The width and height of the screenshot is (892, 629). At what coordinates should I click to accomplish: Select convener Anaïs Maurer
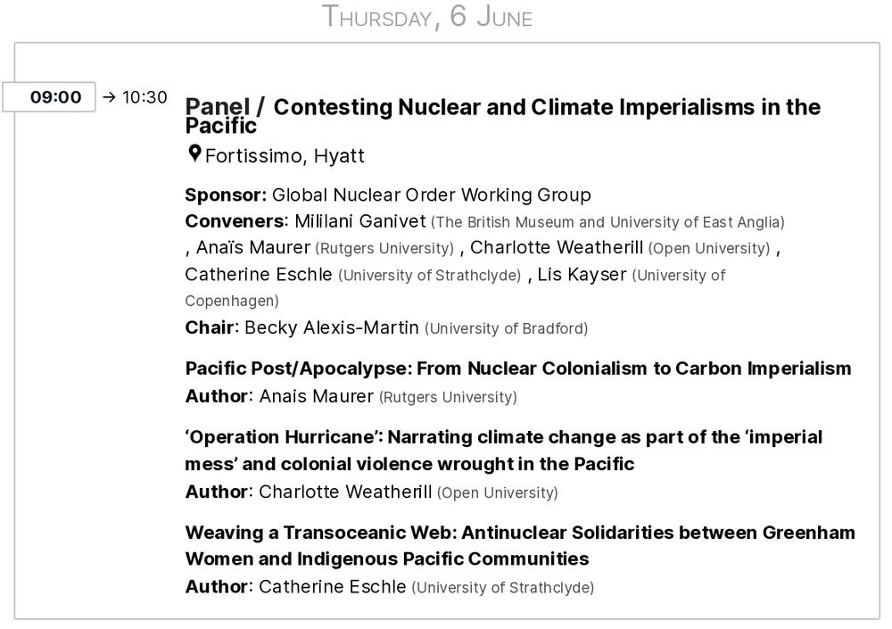(x=253, y=248)
